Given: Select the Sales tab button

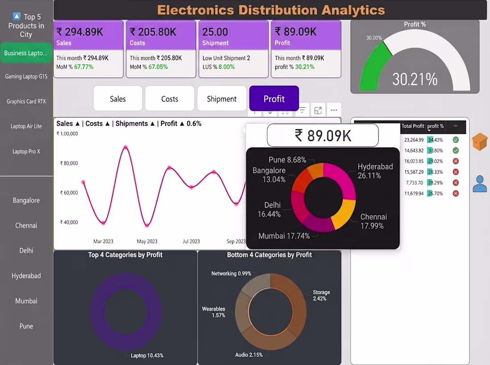Looking at the screenshot, I should [118, 99].
